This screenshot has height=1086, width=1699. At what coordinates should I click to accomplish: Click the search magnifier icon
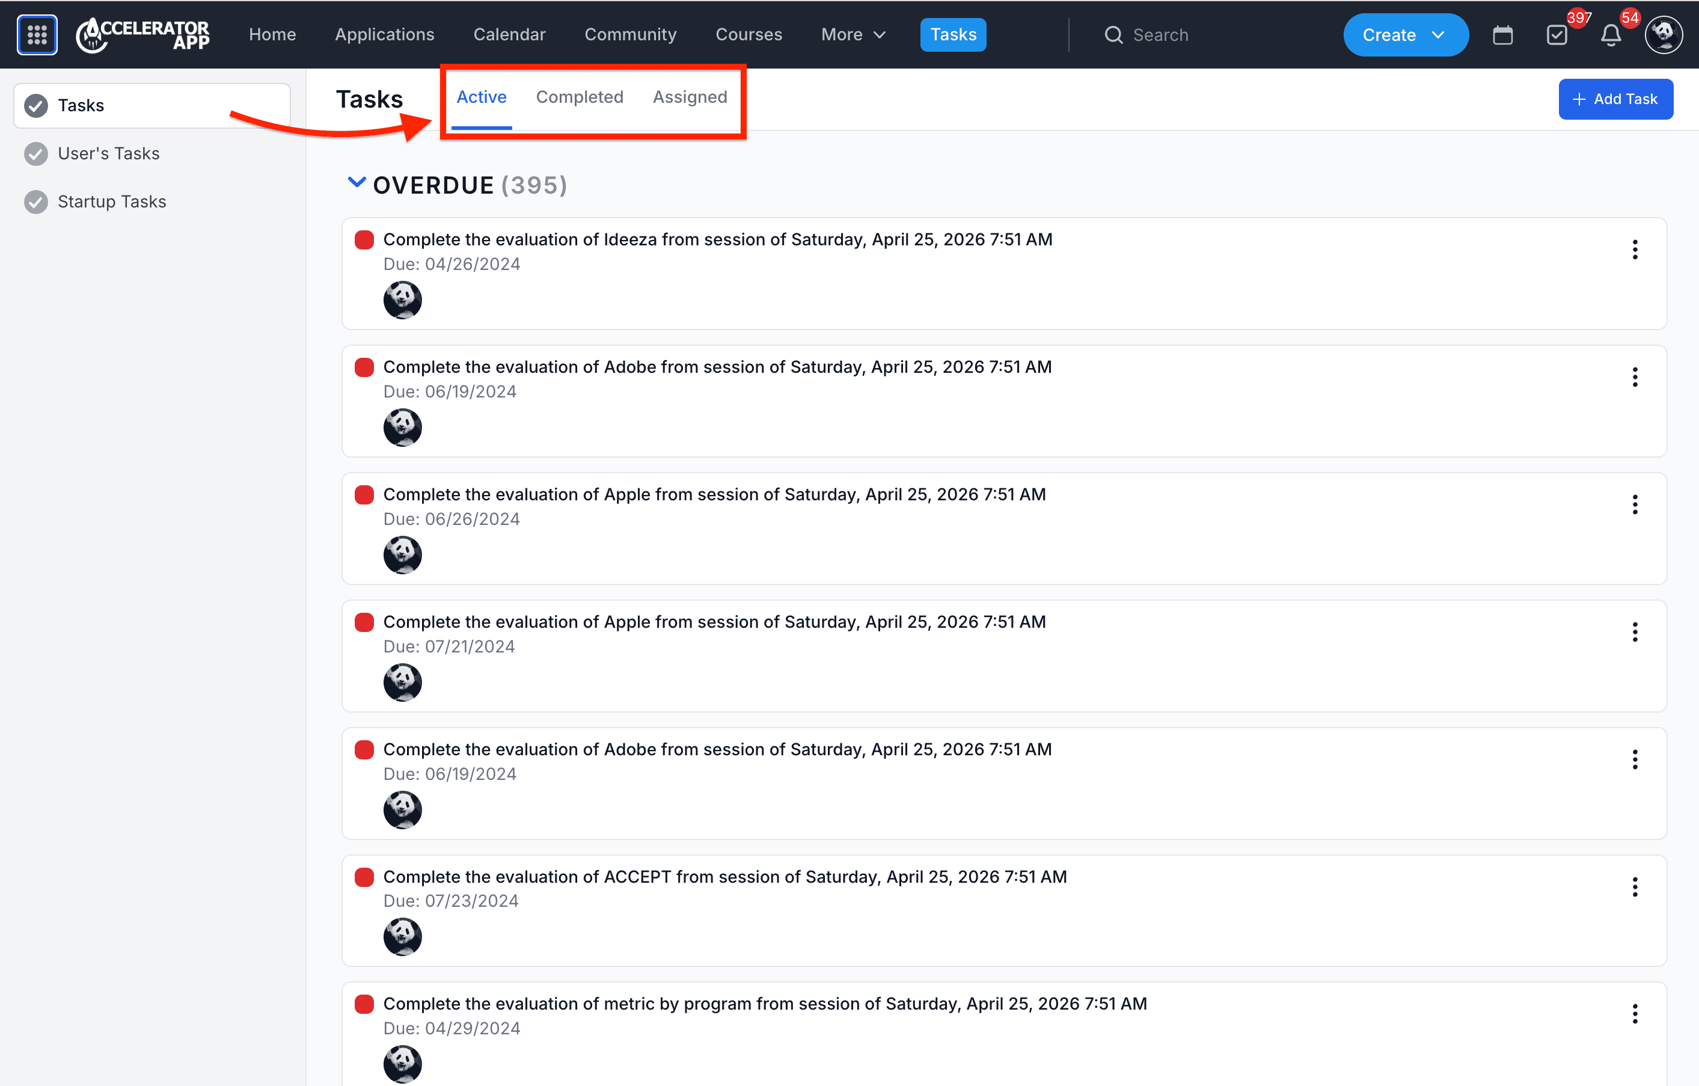tap(1113, 35)
